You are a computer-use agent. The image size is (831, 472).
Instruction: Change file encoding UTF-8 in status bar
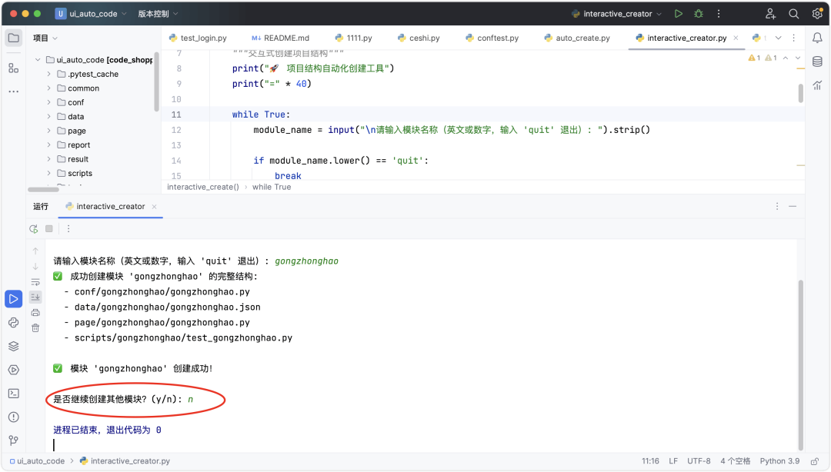[x=699, y=461]
